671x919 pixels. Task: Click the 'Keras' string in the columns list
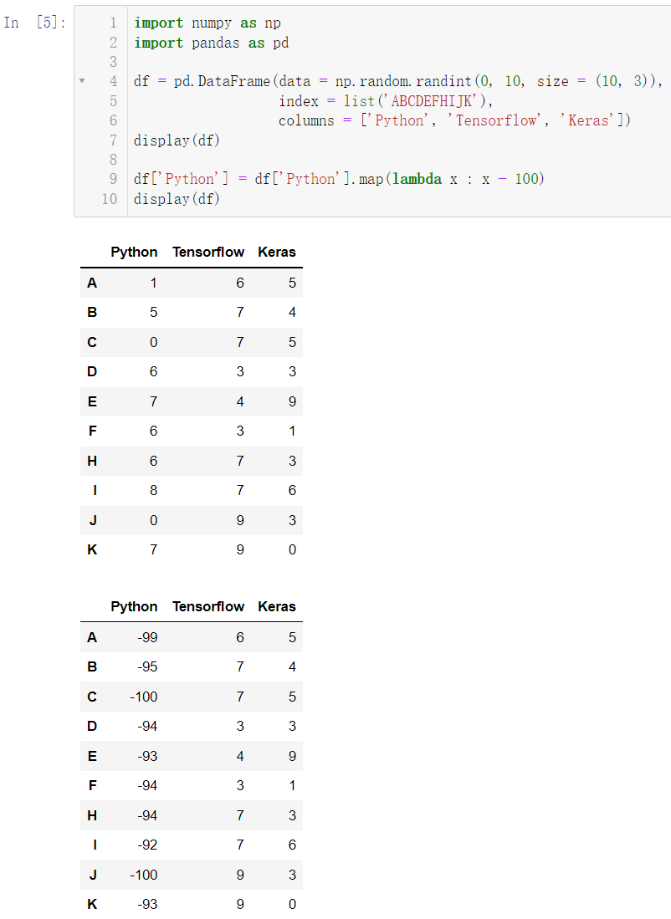click(588, 120)
